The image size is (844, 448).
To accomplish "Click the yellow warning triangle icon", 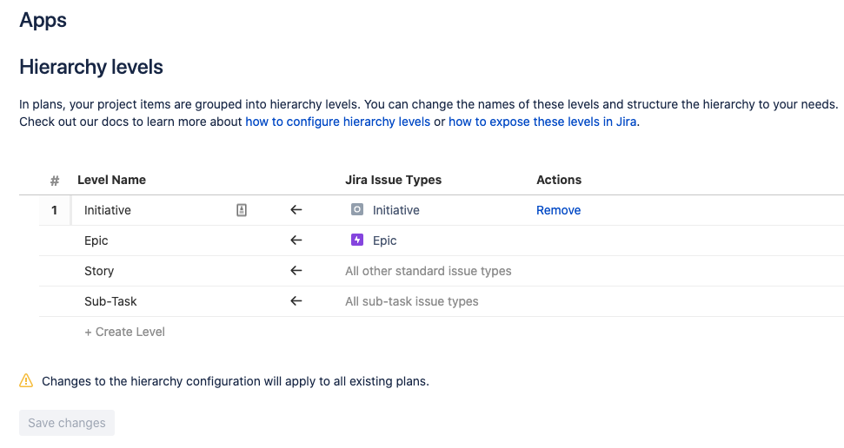I will pos(26,381).
